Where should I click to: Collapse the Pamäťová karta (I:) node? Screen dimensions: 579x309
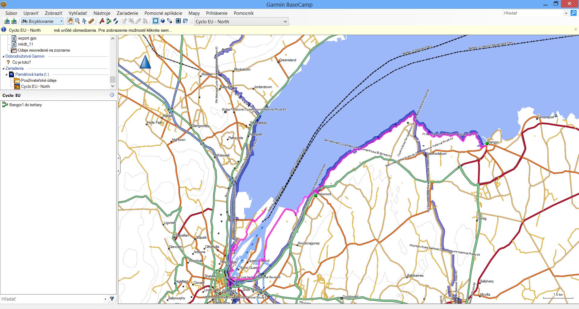(x=6, y=75)
